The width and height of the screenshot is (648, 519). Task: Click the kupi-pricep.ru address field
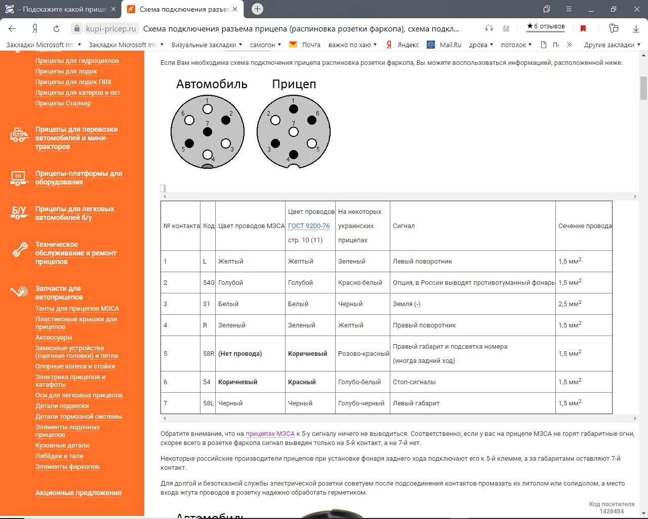click(111, 28)
